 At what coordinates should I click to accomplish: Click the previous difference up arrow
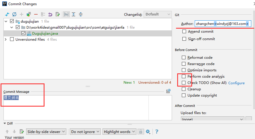point(7,132)
